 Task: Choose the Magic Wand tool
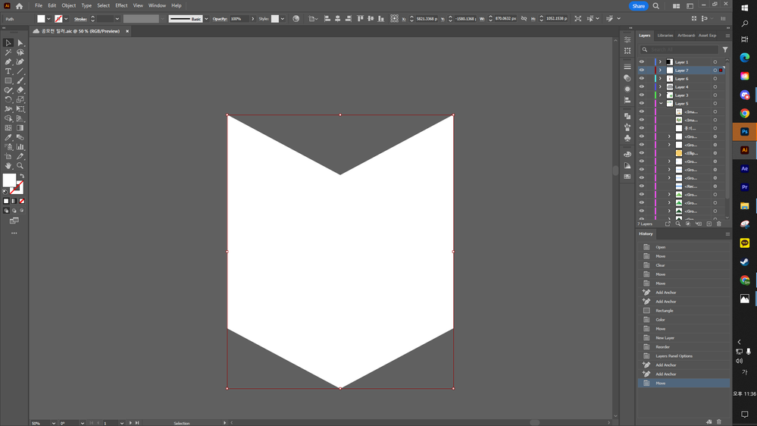pyautogui.click(x=8, y=52)
